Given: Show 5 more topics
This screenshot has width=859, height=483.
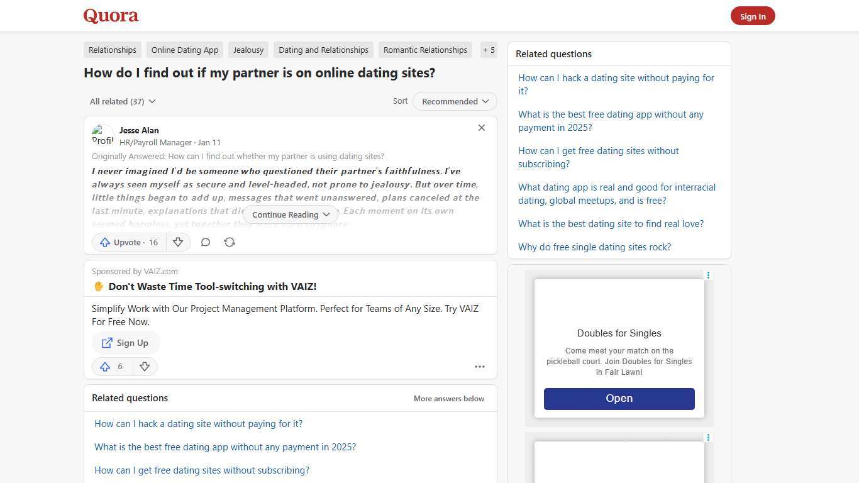Looking at the screenshot, I should point(489,50).
